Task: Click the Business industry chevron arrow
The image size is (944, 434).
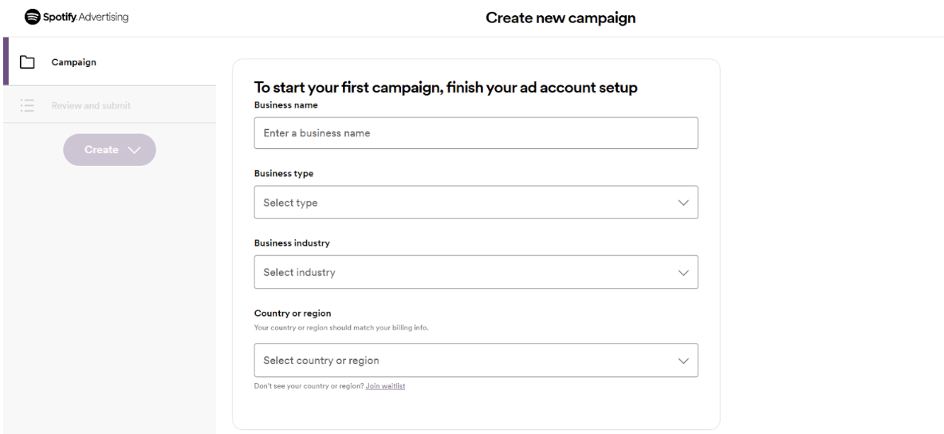Action: (x=682, y=272)
